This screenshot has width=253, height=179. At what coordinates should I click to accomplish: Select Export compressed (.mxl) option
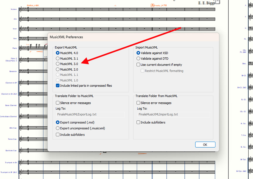[x=58, y=122]
